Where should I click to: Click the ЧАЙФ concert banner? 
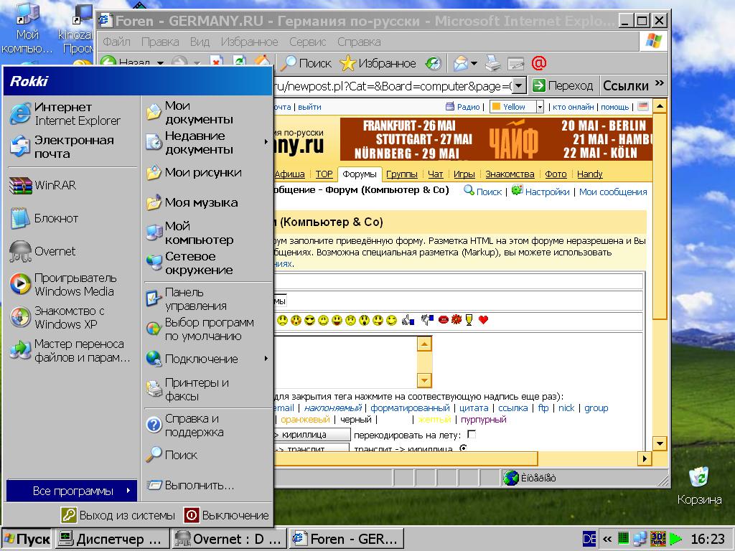coord(496,139)
